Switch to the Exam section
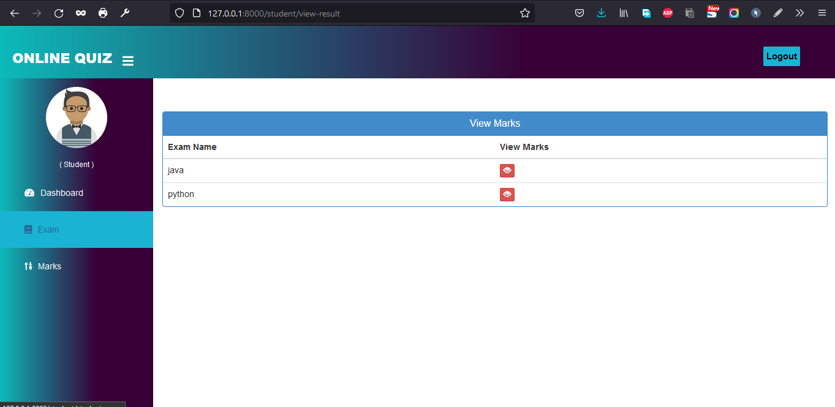835x407 pixels. point(47,229)
